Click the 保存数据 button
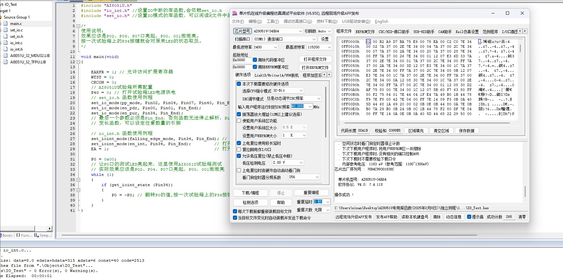Viewport: 563px width, 279px height. click(x=466, y=131)
